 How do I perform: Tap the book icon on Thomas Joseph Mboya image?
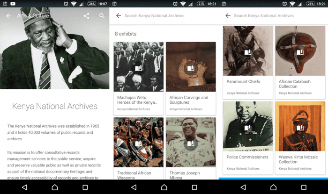pos(191,144)
